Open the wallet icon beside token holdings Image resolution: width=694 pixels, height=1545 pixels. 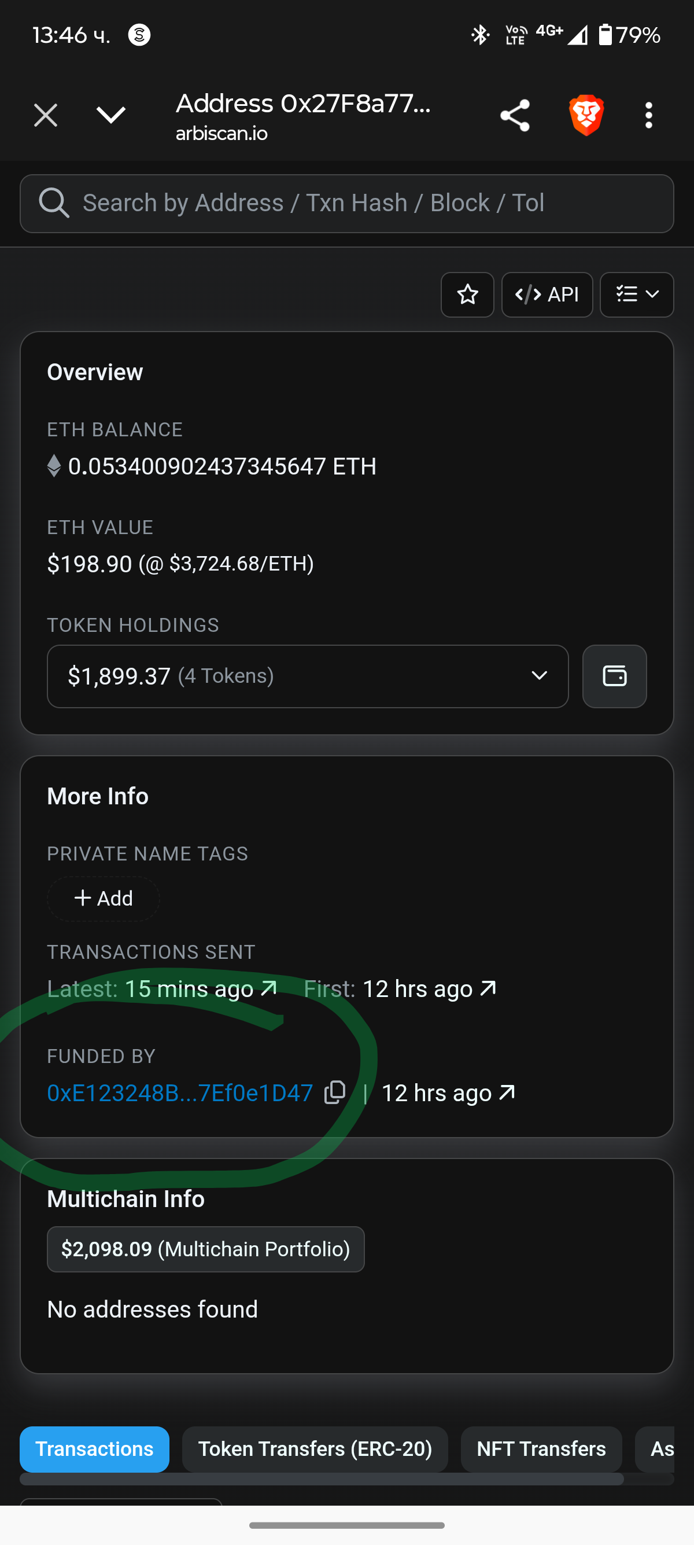tap(614, 676)
